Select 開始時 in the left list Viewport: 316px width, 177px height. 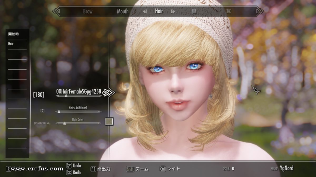(13, 34)
